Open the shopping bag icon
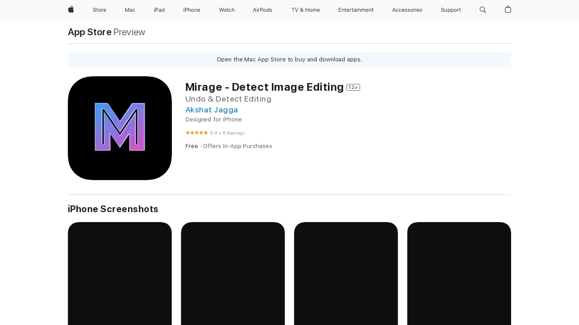 pos(508,10)
